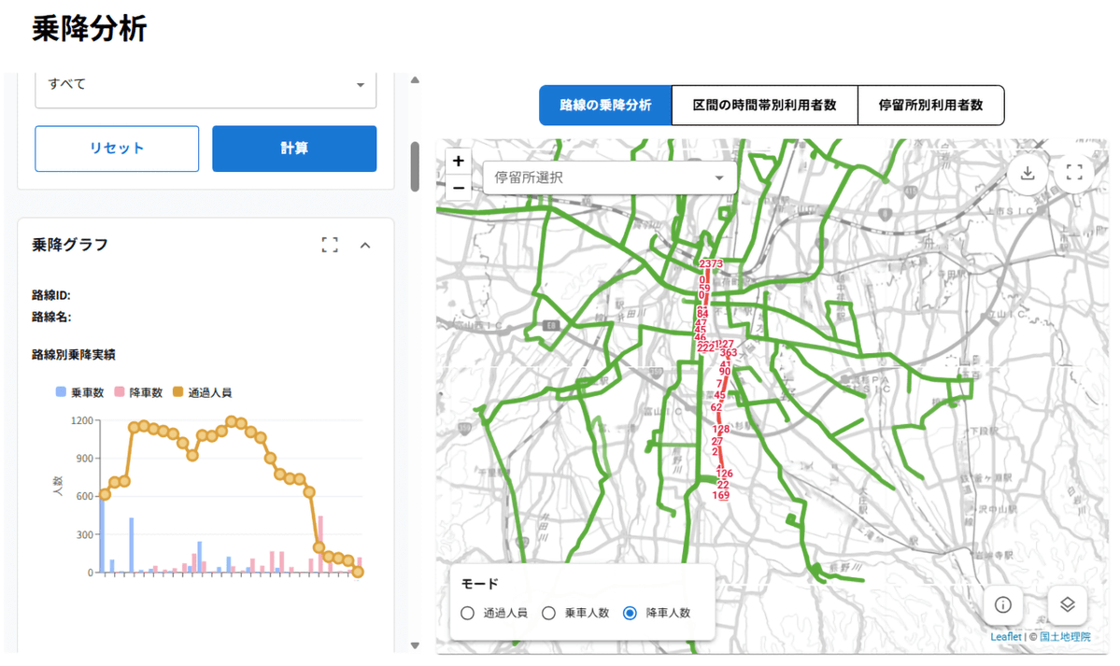Image resolution: width=1120 pixels, height=666 pixels.
Task: Open the Leaflet attribution link
Action: 1006,637
